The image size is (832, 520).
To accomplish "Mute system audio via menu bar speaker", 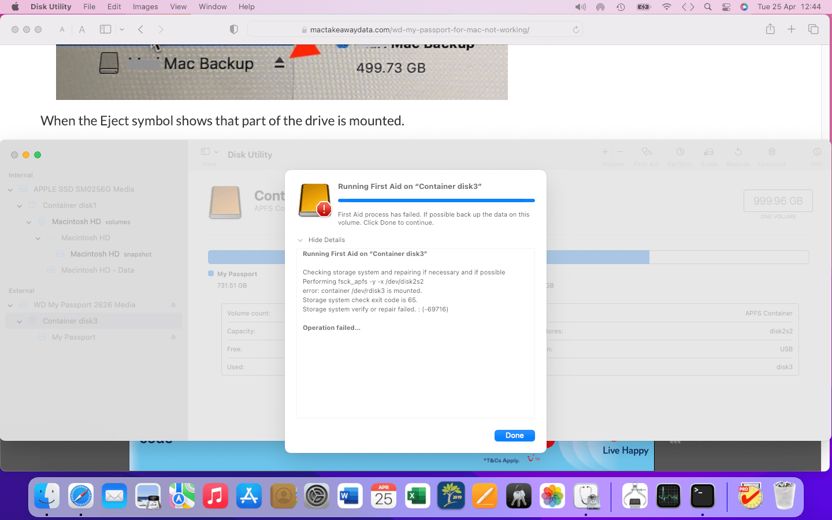I will click(x=580, y=7).
